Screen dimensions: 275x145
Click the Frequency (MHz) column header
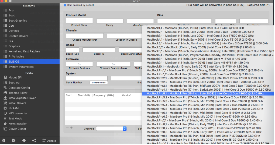[x=104, y=95]
